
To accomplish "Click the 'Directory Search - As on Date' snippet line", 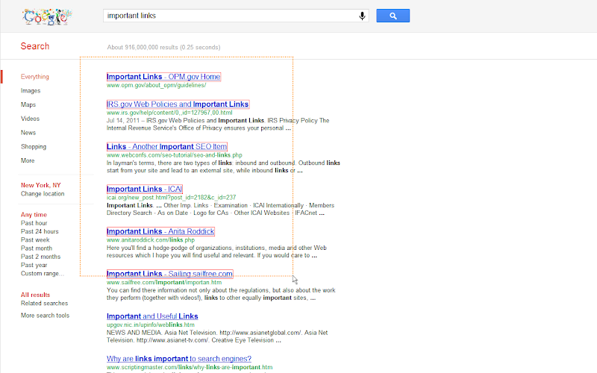I will point(216,213).
